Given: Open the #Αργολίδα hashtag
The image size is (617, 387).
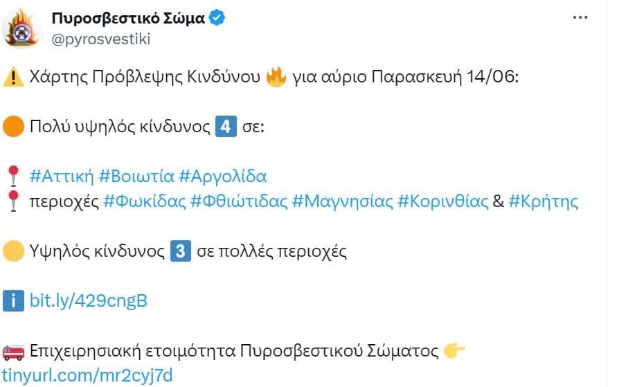Looking at the screenshot, I should click(223, 177).
